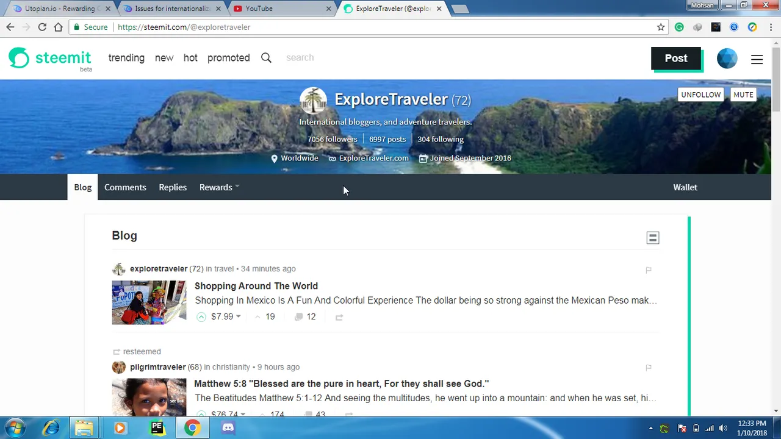Go back to previous page
Viewport: 781px width, 439px height.
pos(10,27)
